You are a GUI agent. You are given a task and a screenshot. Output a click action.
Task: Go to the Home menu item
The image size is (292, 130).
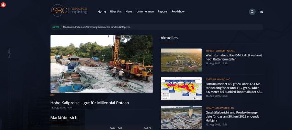[x=102, y=12]
